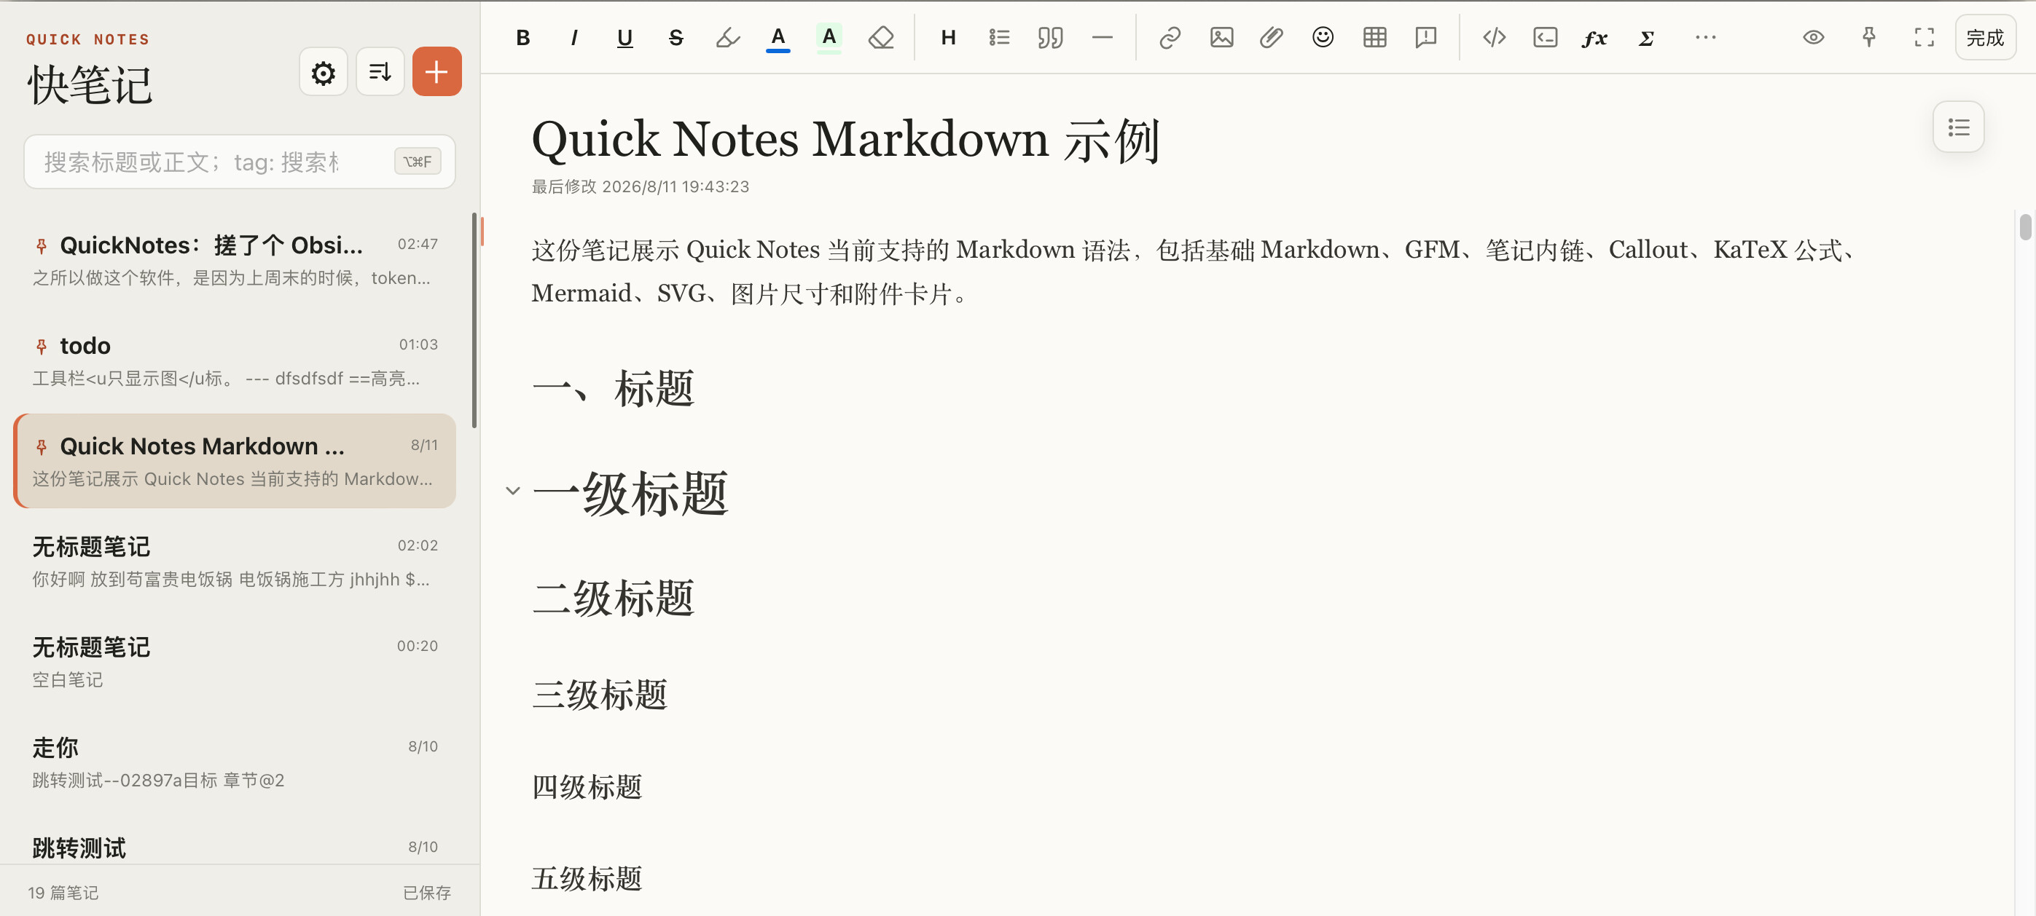Insert a hyperlink
The width and height of the screenshot is (2036, 916).
click(x=1170, y=37)
